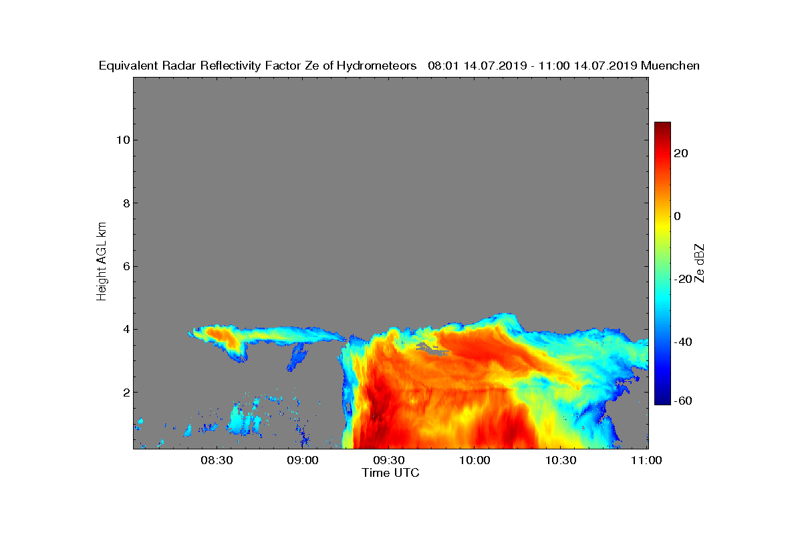Click the height tick label "8"
The image size is (802, 535).
pyautogui.click(x=125, y=203)
